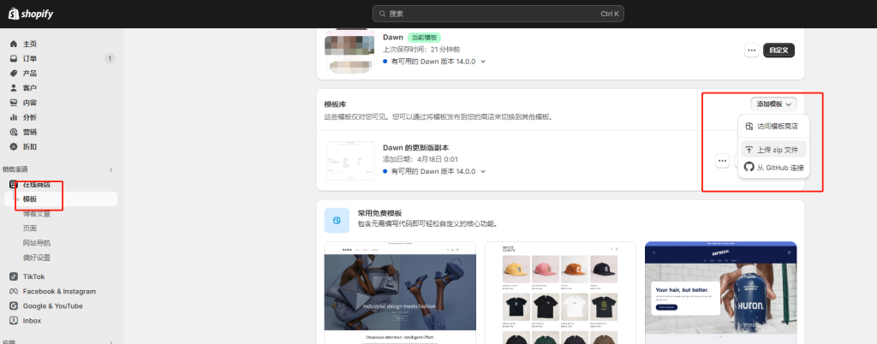Image resolution: width=877 pixels, height=344 pixels.
Task: Click the GitHub octocat icon
Action: tap(749, 167)
